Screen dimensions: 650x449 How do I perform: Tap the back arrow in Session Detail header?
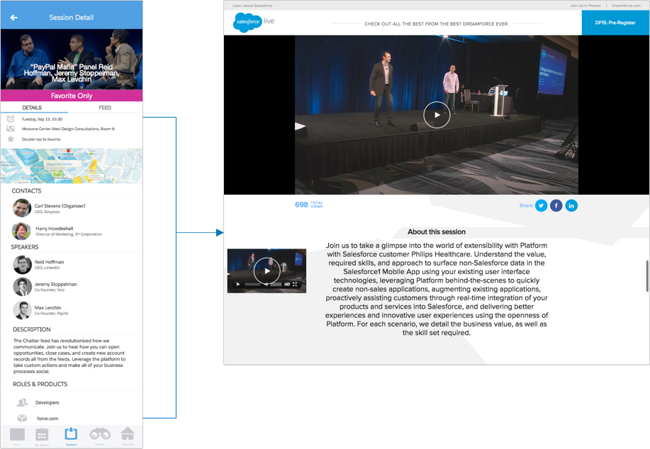(x=13, y=18)
